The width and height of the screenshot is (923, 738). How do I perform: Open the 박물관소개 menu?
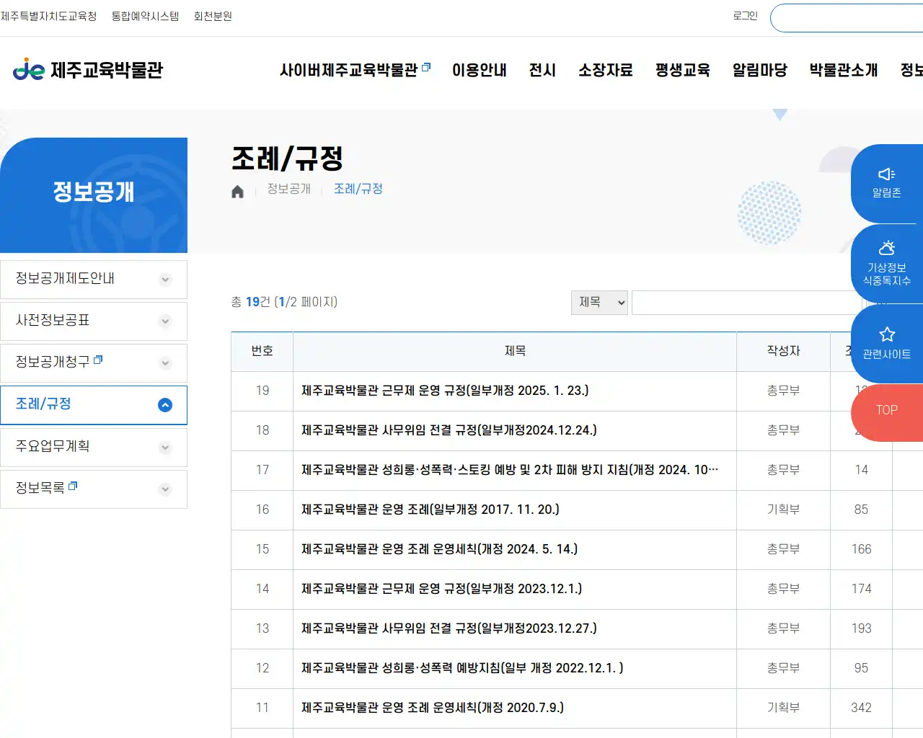pyautogui.click(x=844, y=70)
